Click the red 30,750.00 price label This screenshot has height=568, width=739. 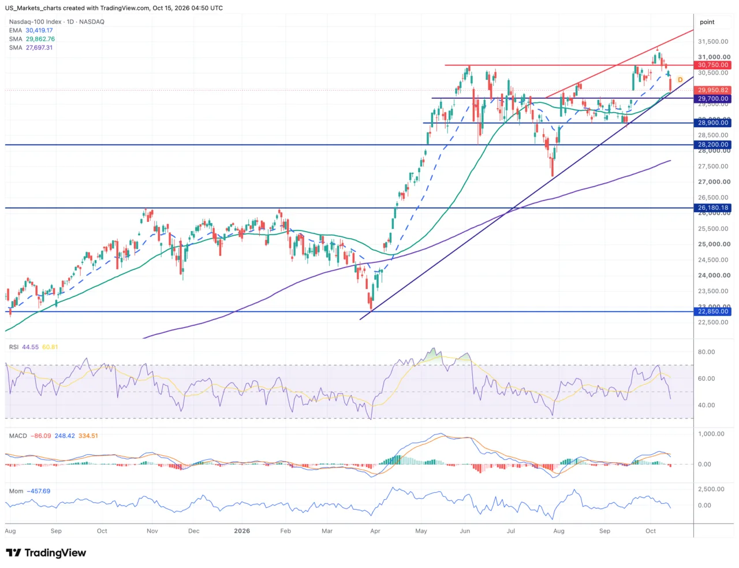coord(713,65)
